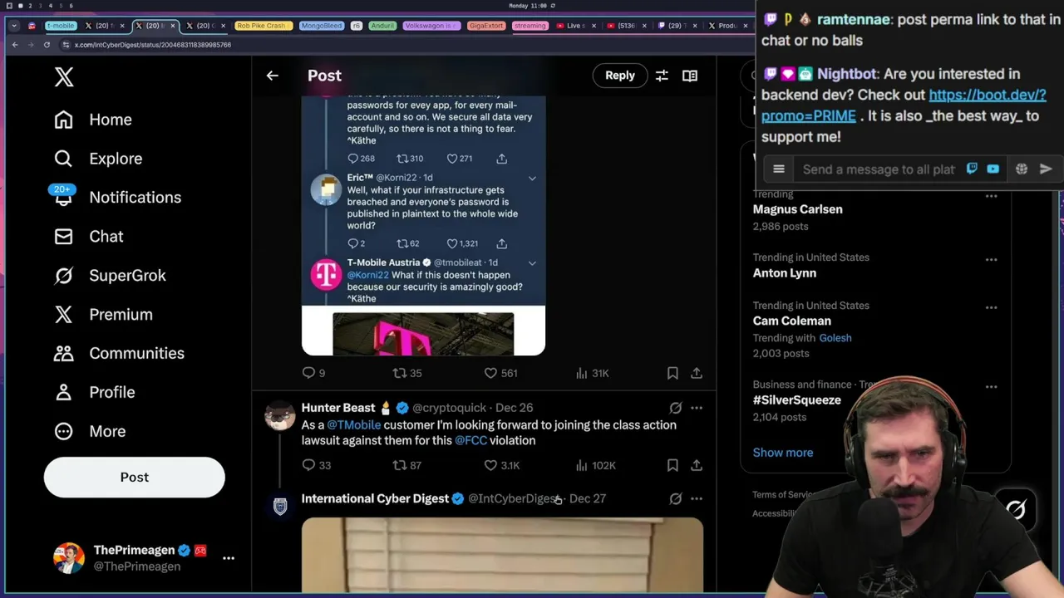The width and height of the screenshot is (1064, 598).
Task: Click Show more under the trends
Action: tap(783, 453)
